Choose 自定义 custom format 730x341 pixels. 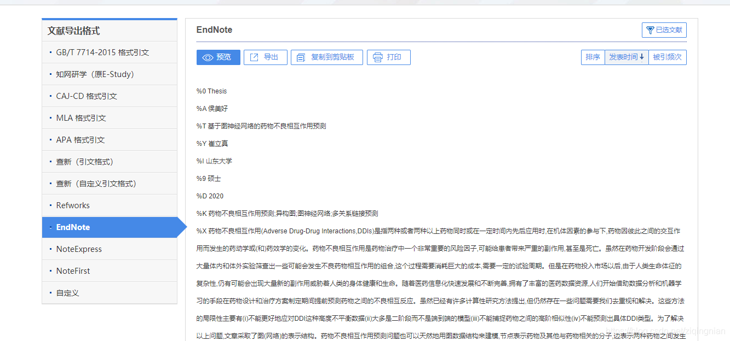pyautogui.click(x=110, y=293)
